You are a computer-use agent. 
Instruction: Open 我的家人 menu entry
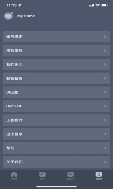56,64
